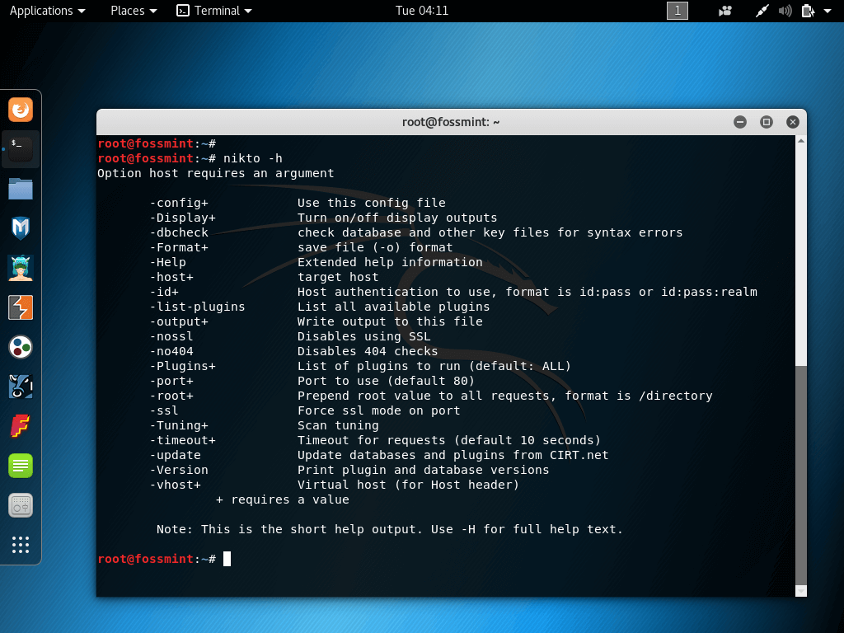Click 'Use this config file' description
844x633 pixels.
372,203
